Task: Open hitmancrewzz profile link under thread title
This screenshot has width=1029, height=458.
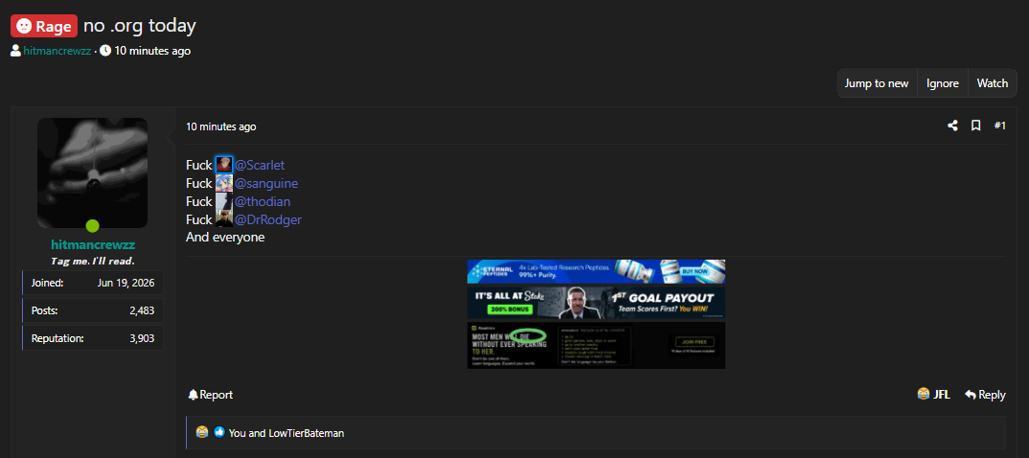Action: point(57,51)
